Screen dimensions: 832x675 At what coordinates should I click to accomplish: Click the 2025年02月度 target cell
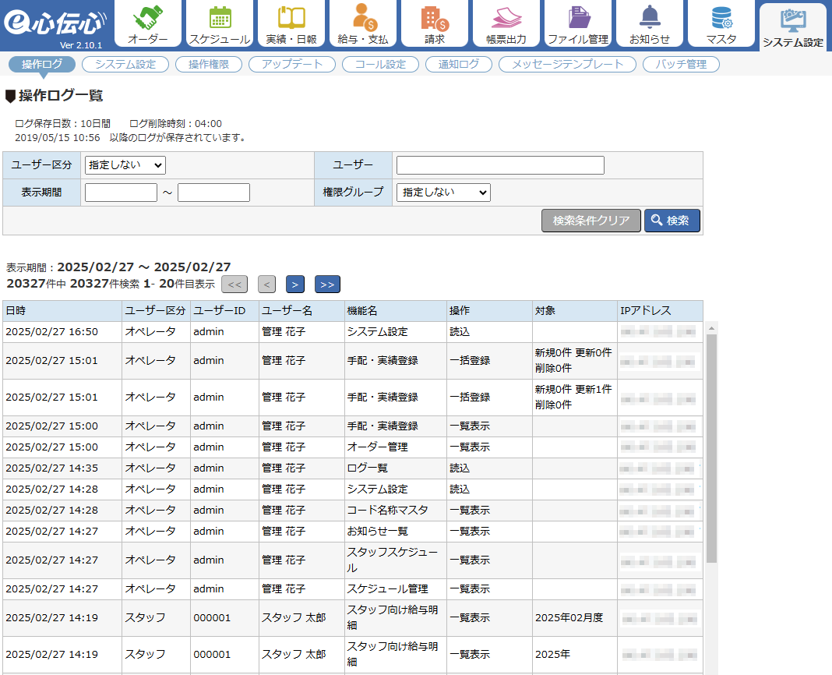click(x=575, y=618)
